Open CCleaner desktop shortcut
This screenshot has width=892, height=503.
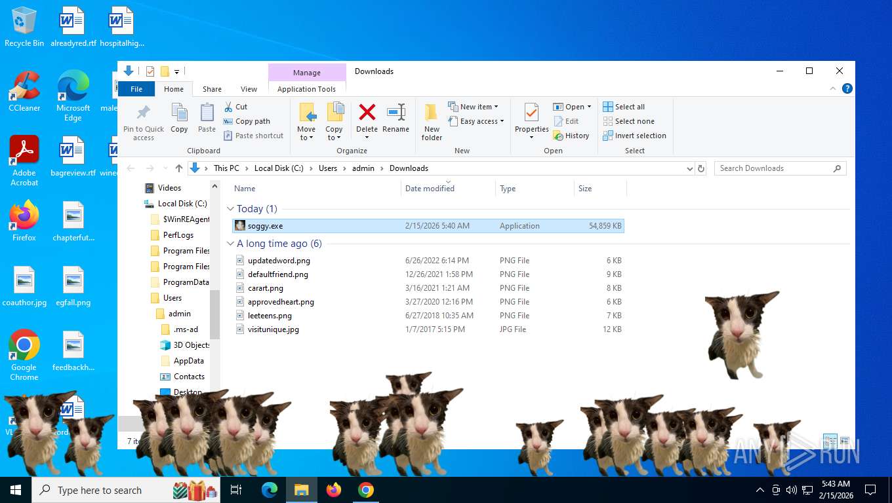pos(24,92)
